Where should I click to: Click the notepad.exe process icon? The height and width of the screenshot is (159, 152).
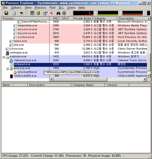[11, 65]
